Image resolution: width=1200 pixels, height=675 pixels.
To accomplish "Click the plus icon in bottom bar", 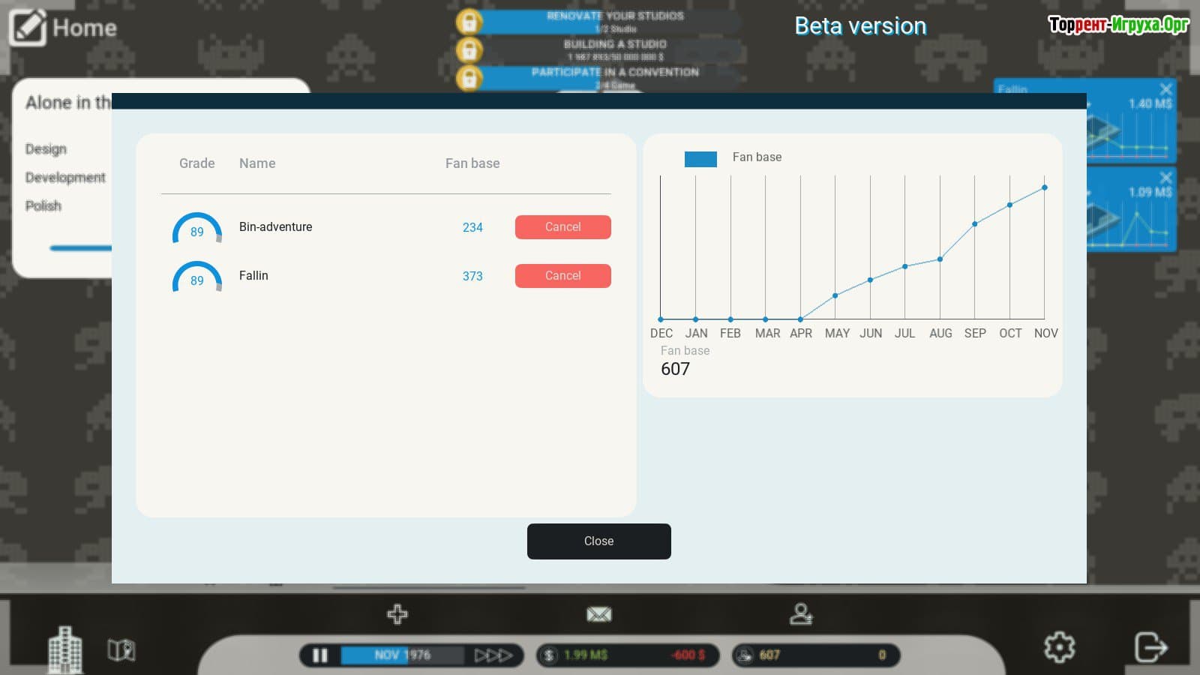I will [x=397, y=614].
